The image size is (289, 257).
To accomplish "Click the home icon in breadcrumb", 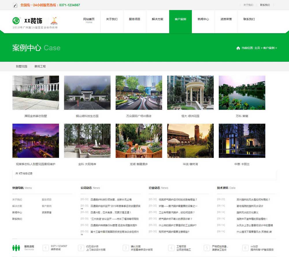I will coord(238,48).
